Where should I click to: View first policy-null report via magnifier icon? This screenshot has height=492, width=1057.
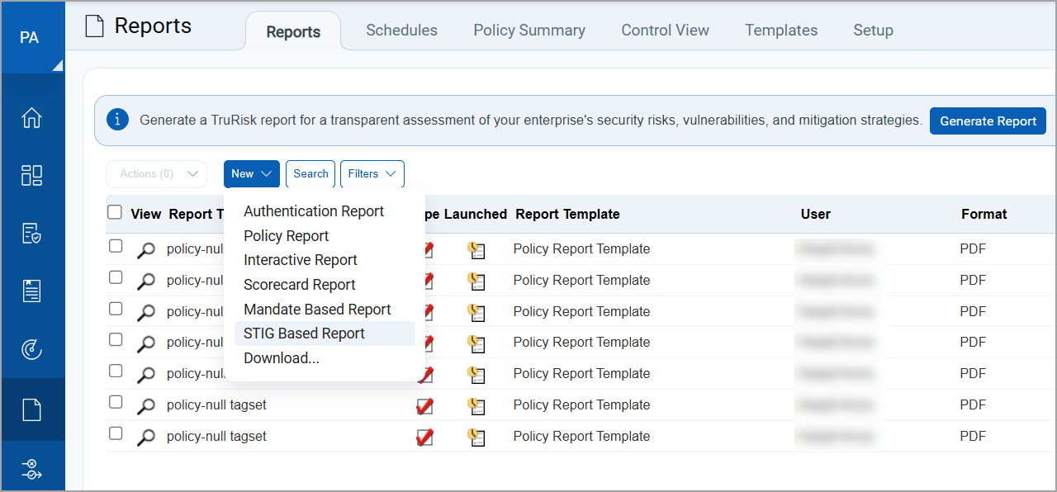145,250
